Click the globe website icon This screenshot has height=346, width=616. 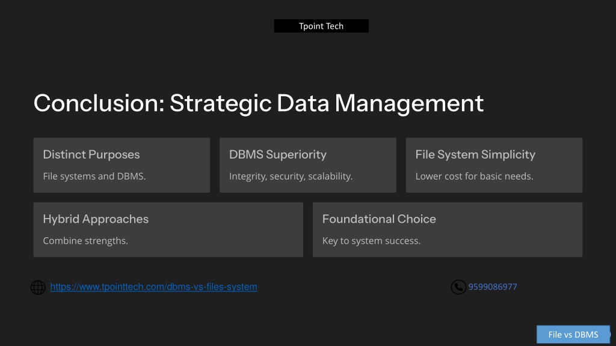tap(38, 287)
